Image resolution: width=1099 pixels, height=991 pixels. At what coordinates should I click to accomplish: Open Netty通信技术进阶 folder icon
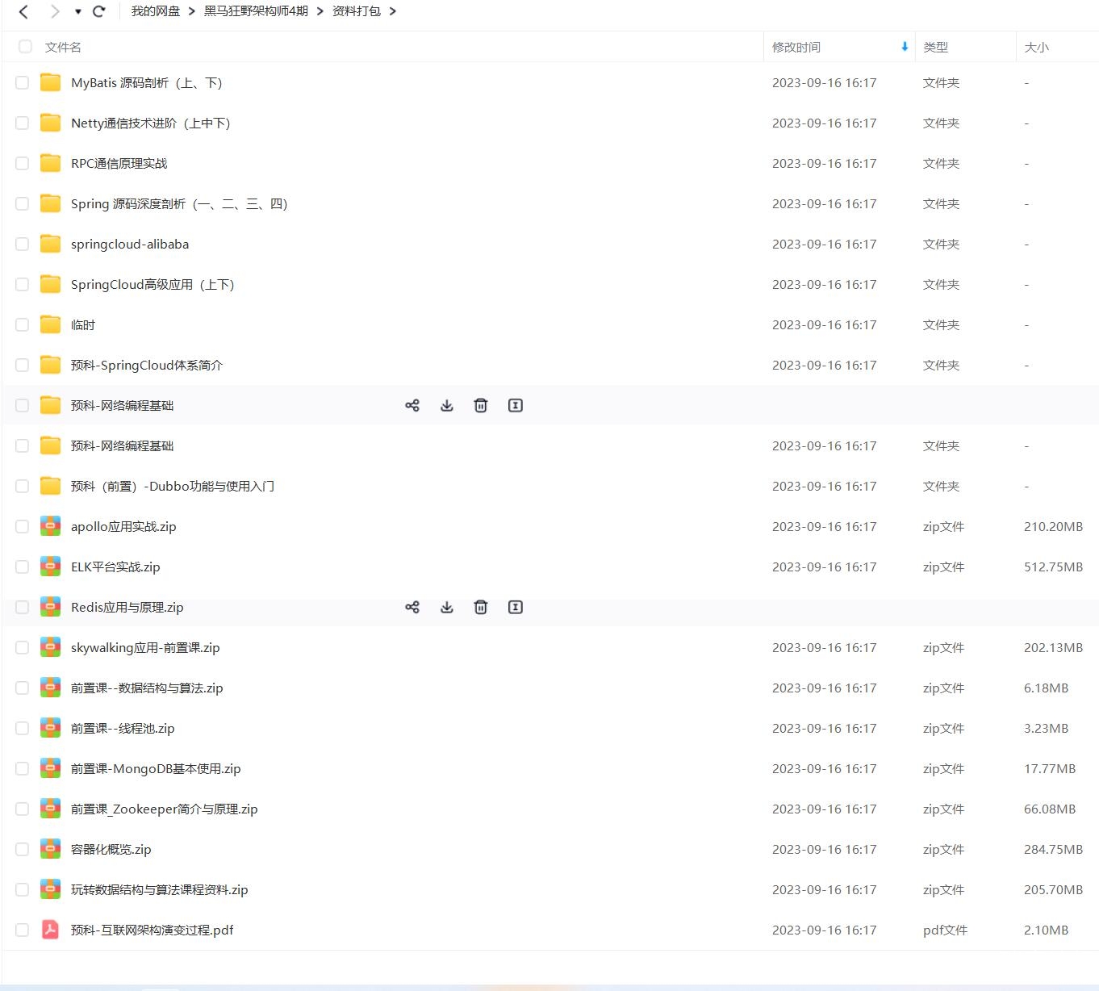click(x=51, y=123)
